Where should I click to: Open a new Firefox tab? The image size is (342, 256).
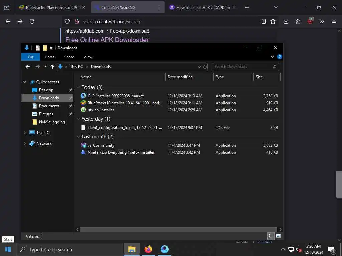point(247,8)
